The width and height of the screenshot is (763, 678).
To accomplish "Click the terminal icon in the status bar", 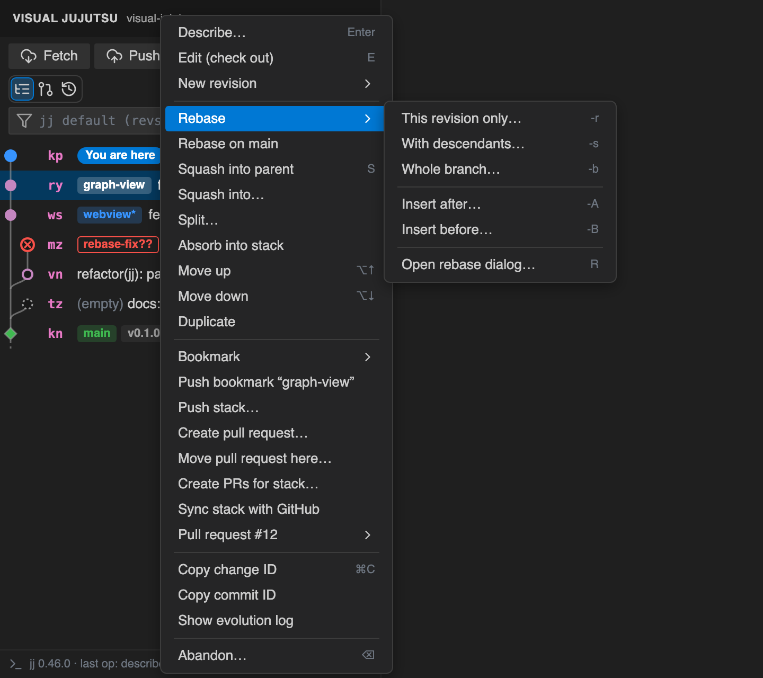I will pos(15,664).
